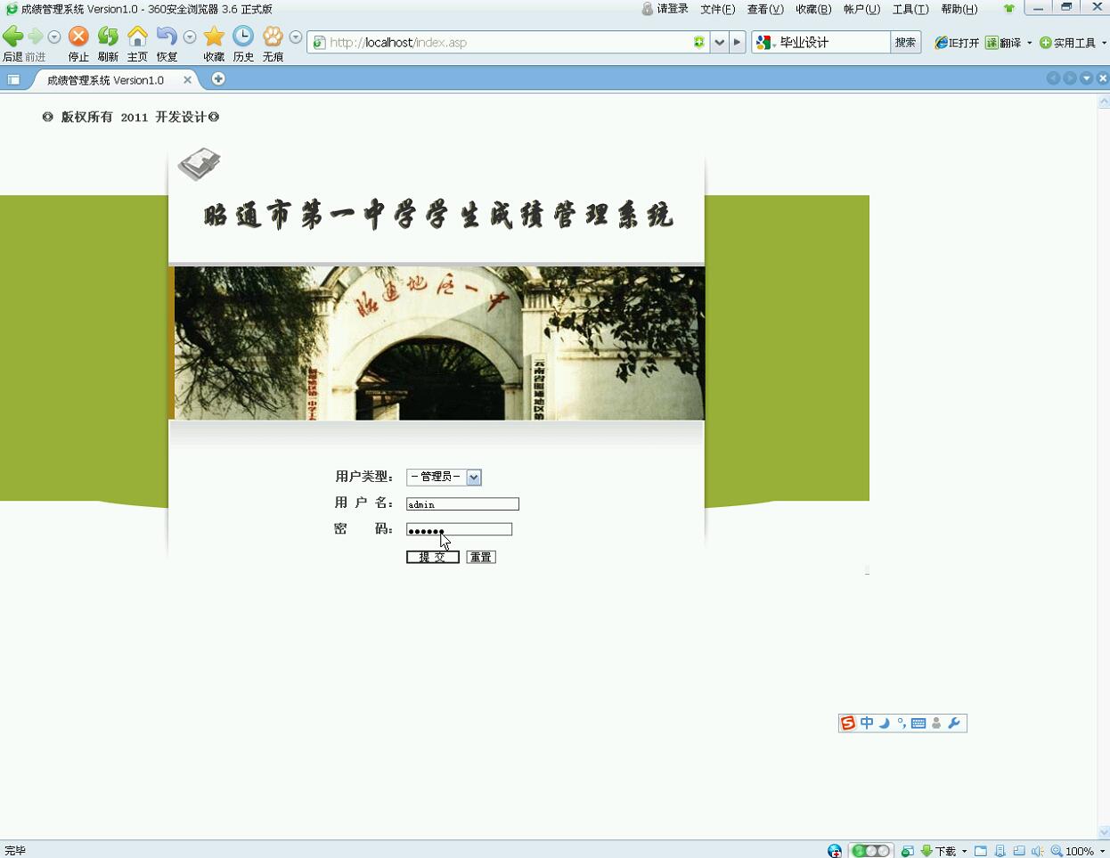1110x858 pixels.
Task: Click the IE打开 toolbar button
Action: [957, 43]
